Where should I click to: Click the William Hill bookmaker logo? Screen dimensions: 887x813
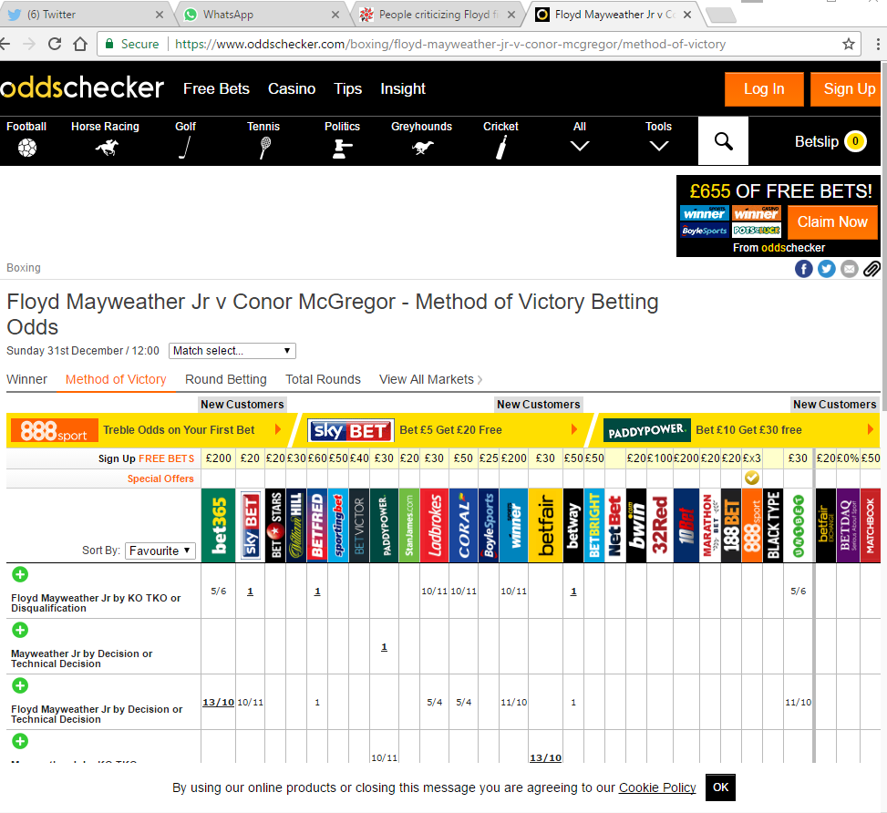click(x=296, y=526)
